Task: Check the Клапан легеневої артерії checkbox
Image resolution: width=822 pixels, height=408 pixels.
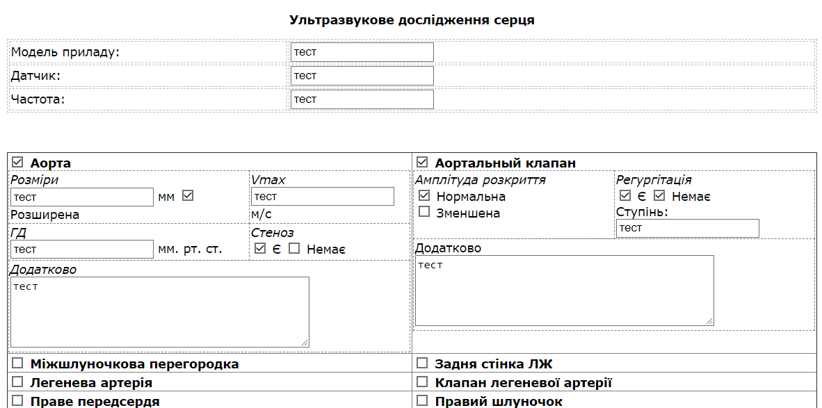Action: coord(422,382)
